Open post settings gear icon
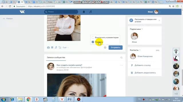 click(x=105, y=48)
